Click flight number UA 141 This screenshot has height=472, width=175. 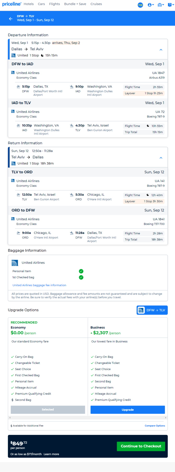coord(160,181)
